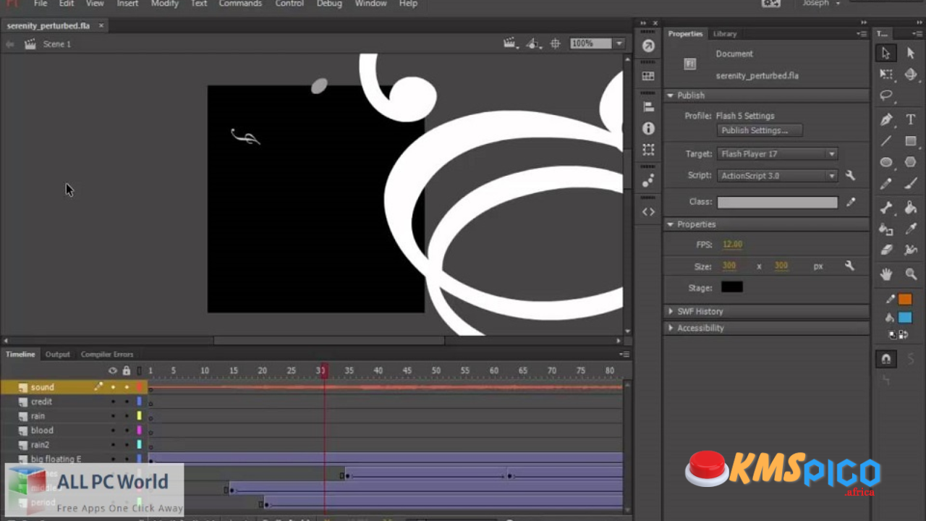
Task: Pick the Ink Bottle tool
Action: click(886, 229)
